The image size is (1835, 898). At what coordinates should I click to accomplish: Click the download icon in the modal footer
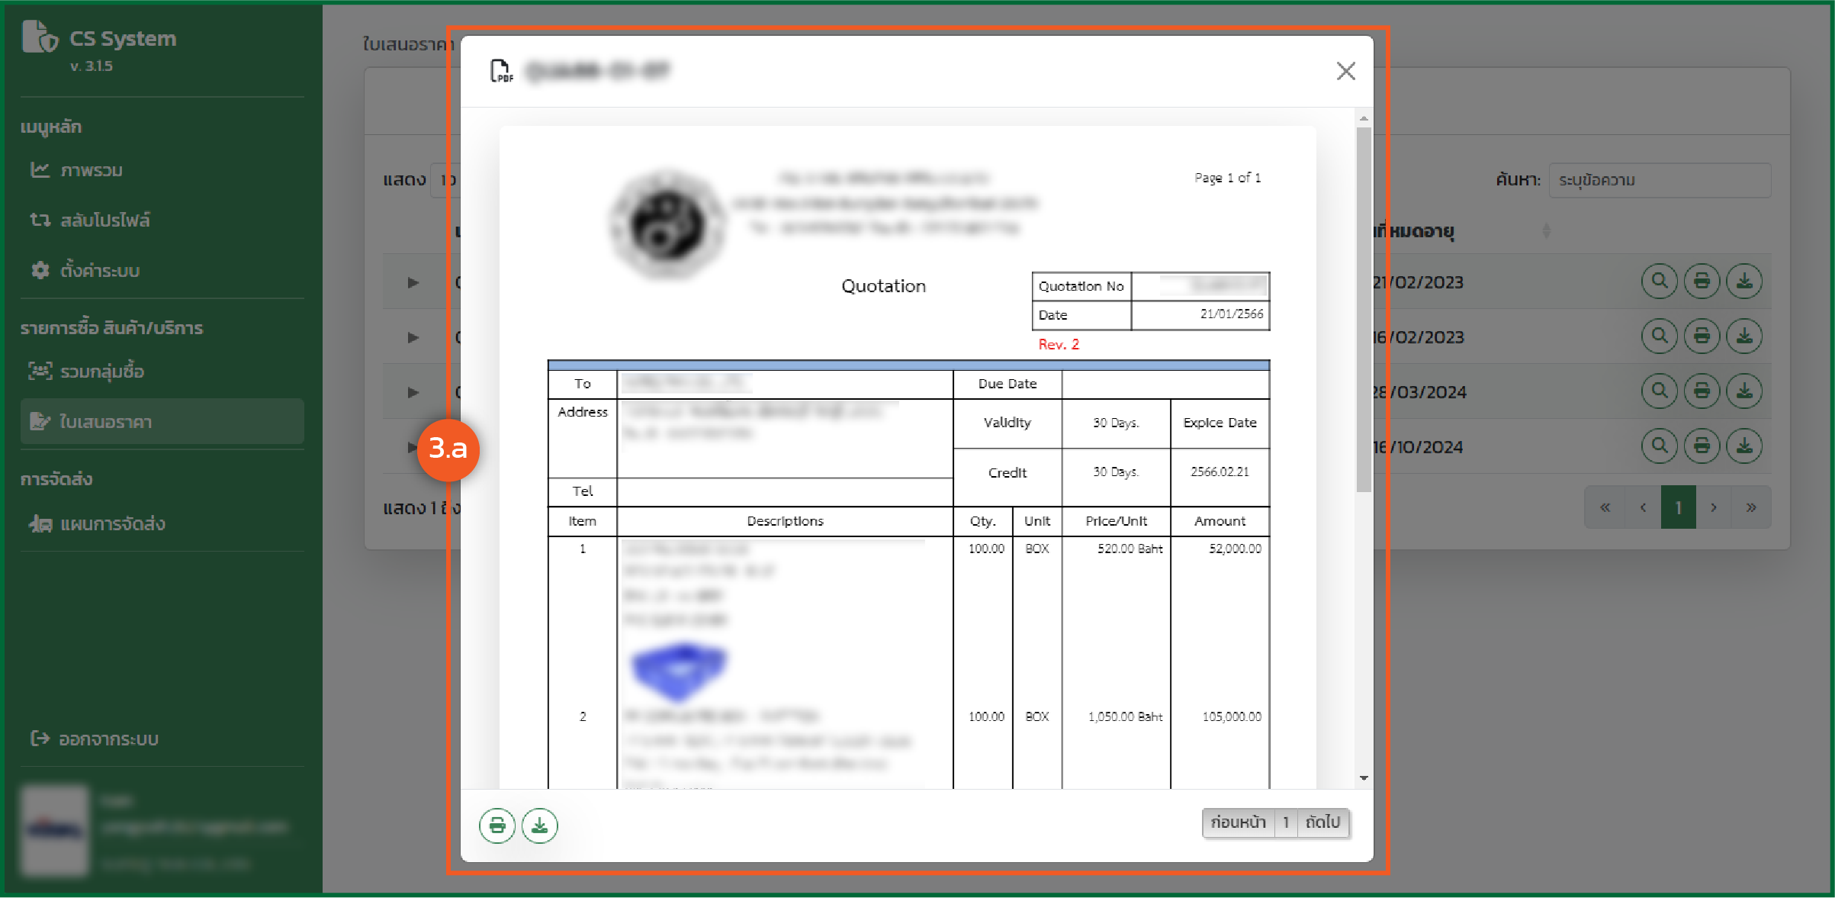540,826
